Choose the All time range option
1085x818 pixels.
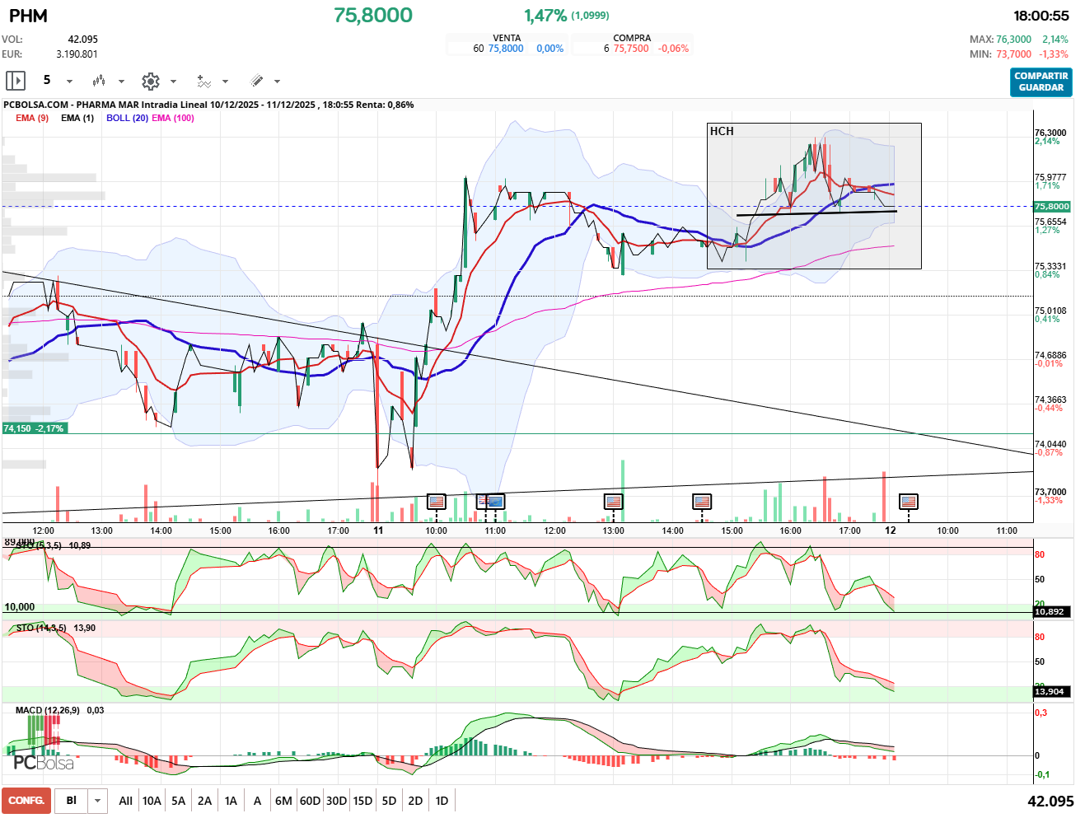click(125, 801)
